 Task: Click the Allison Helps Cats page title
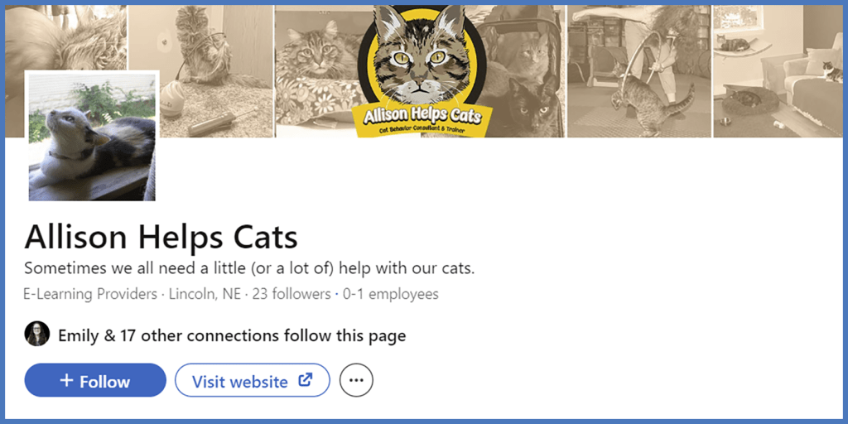[x=161, y=238]
